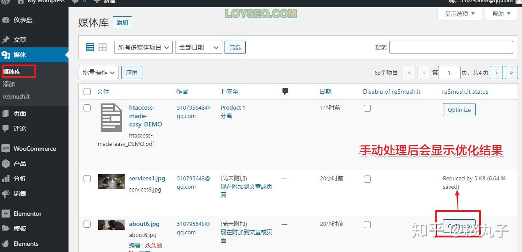This screenshot has width=522, height=252.
Task: Open the 仪表盘 dashboard icon in sidebar
Action: coord(6,20)
